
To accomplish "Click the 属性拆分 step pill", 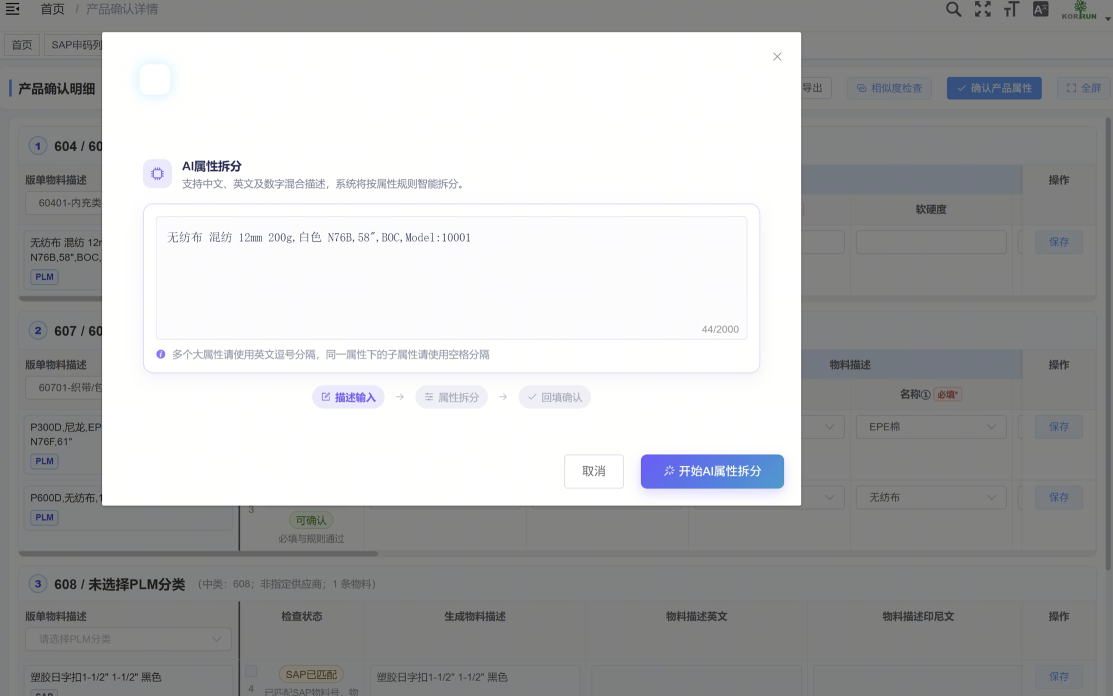I will pyautogui.click(x=451, y=397).
